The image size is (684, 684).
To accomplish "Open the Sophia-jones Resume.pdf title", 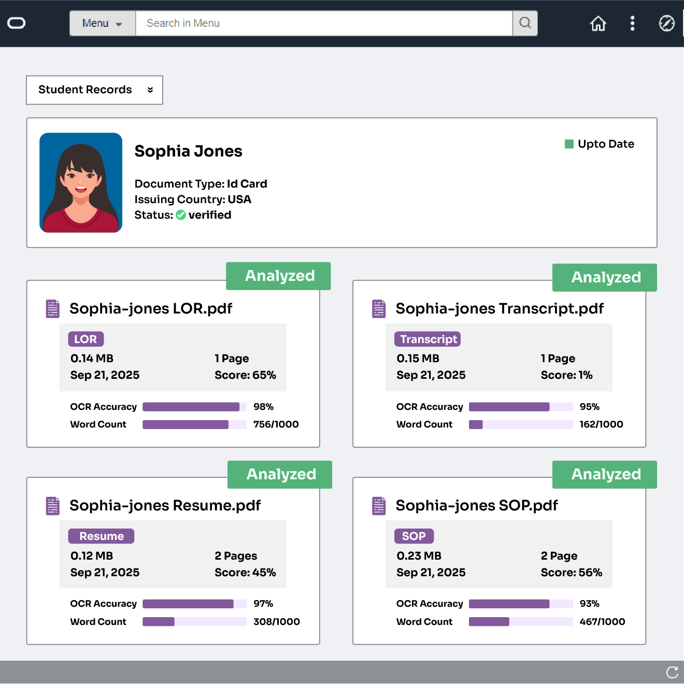I will [x=165, y=505].
